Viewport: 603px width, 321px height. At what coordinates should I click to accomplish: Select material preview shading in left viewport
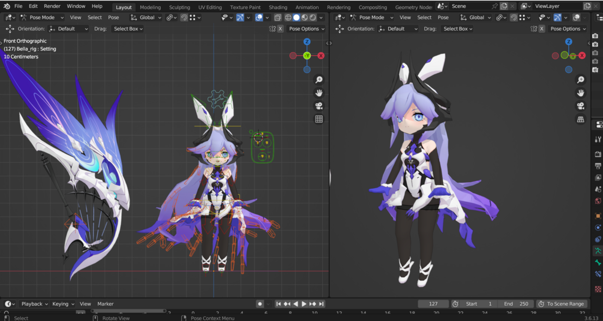tap(305, 17)
